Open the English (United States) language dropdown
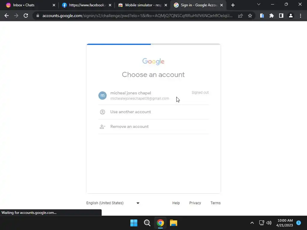 coord(113,203)
